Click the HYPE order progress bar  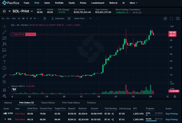pyautogui.click(x=154, y=115)
